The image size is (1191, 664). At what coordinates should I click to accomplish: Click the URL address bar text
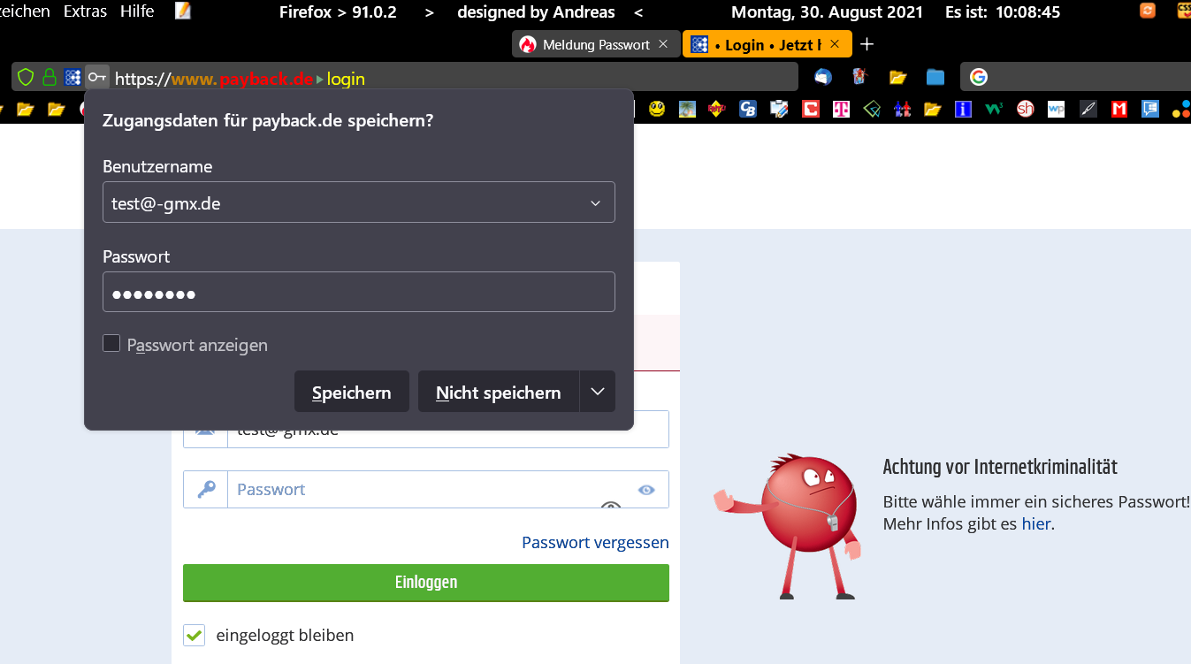point(240,79)
